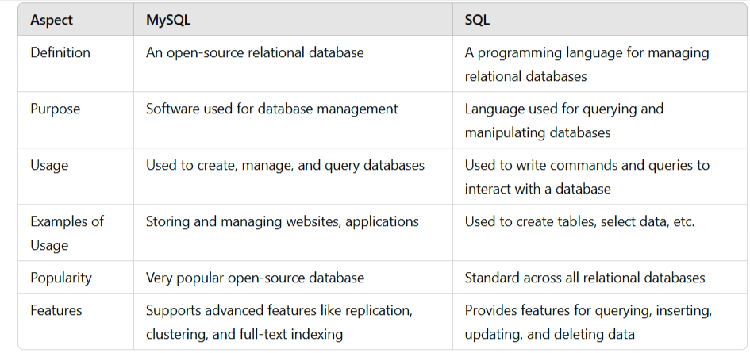The image size is (750, 353).
Task: Click 'Provides features for querying, inserting' cell
Action: point(600,321)
